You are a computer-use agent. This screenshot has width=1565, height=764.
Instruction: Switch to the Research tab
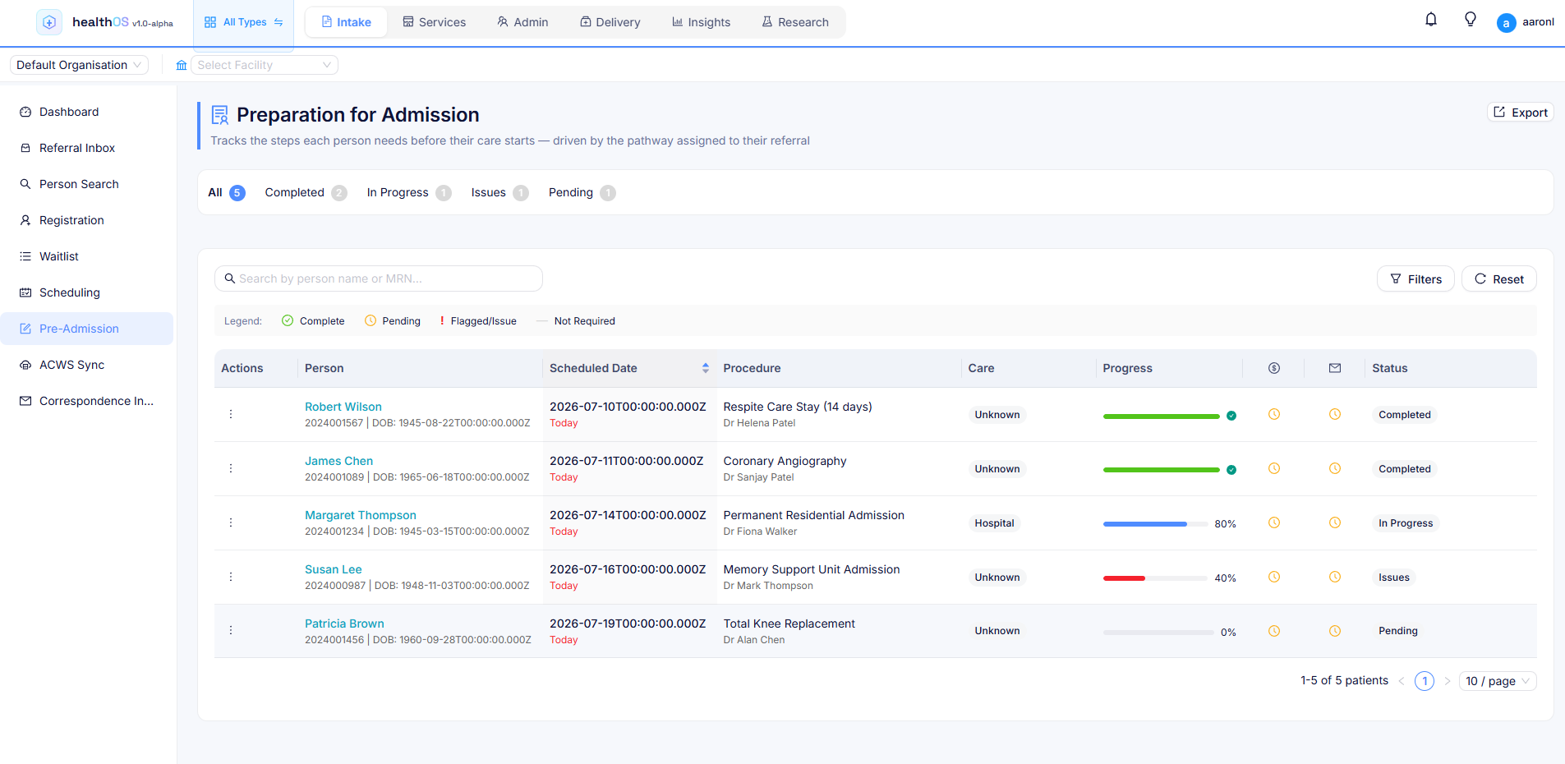[795, 22]
